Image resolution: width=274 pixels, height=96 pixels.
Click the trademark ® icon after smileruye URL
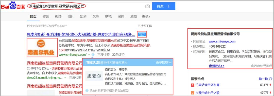(x=93, y=55)
